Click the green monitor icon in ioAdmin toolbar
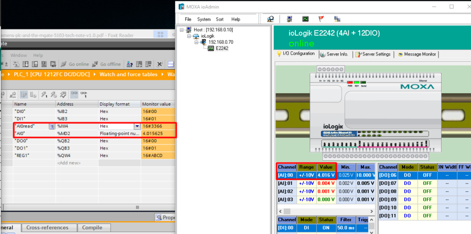Screen dimensions: 471x234 pyautogui.click(x=305, y=19)
